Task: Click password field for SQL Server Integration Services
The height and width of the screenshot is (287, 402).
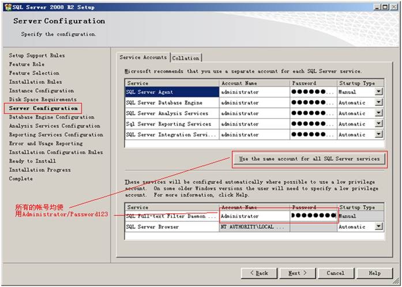Action: point(314,134)
